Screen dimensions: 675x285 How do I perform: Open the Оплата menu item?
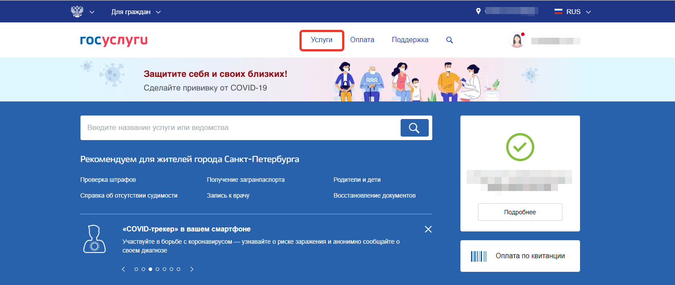pos(362,40)
